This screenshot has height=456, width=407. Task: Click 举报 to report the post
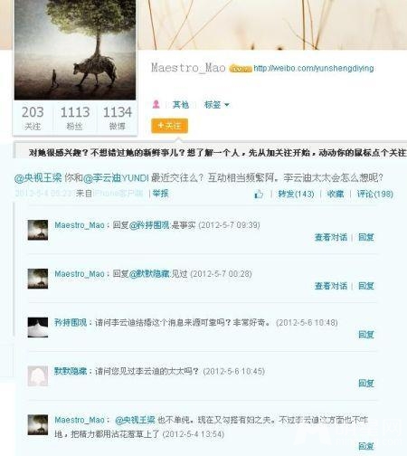coord(160,194)
